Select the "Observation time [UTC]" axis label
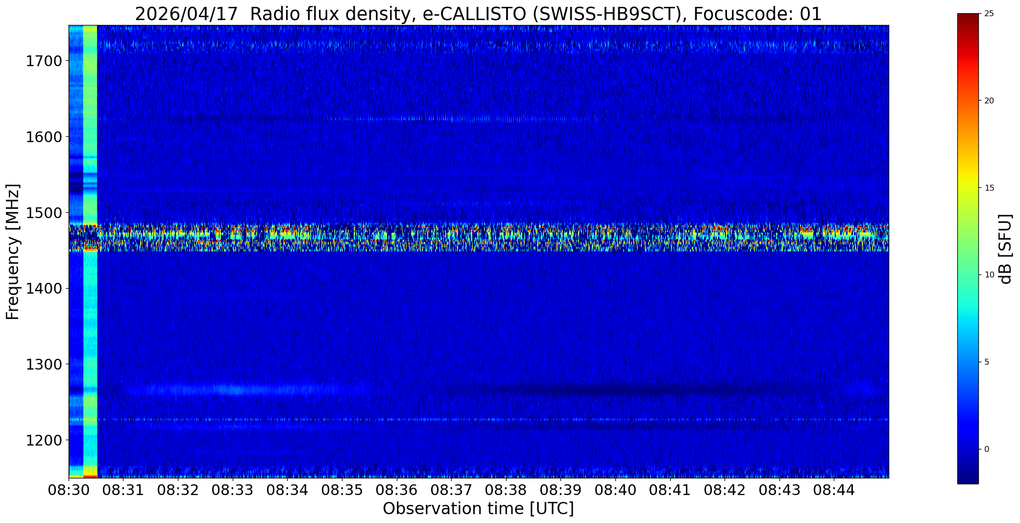 pos(478,509)
